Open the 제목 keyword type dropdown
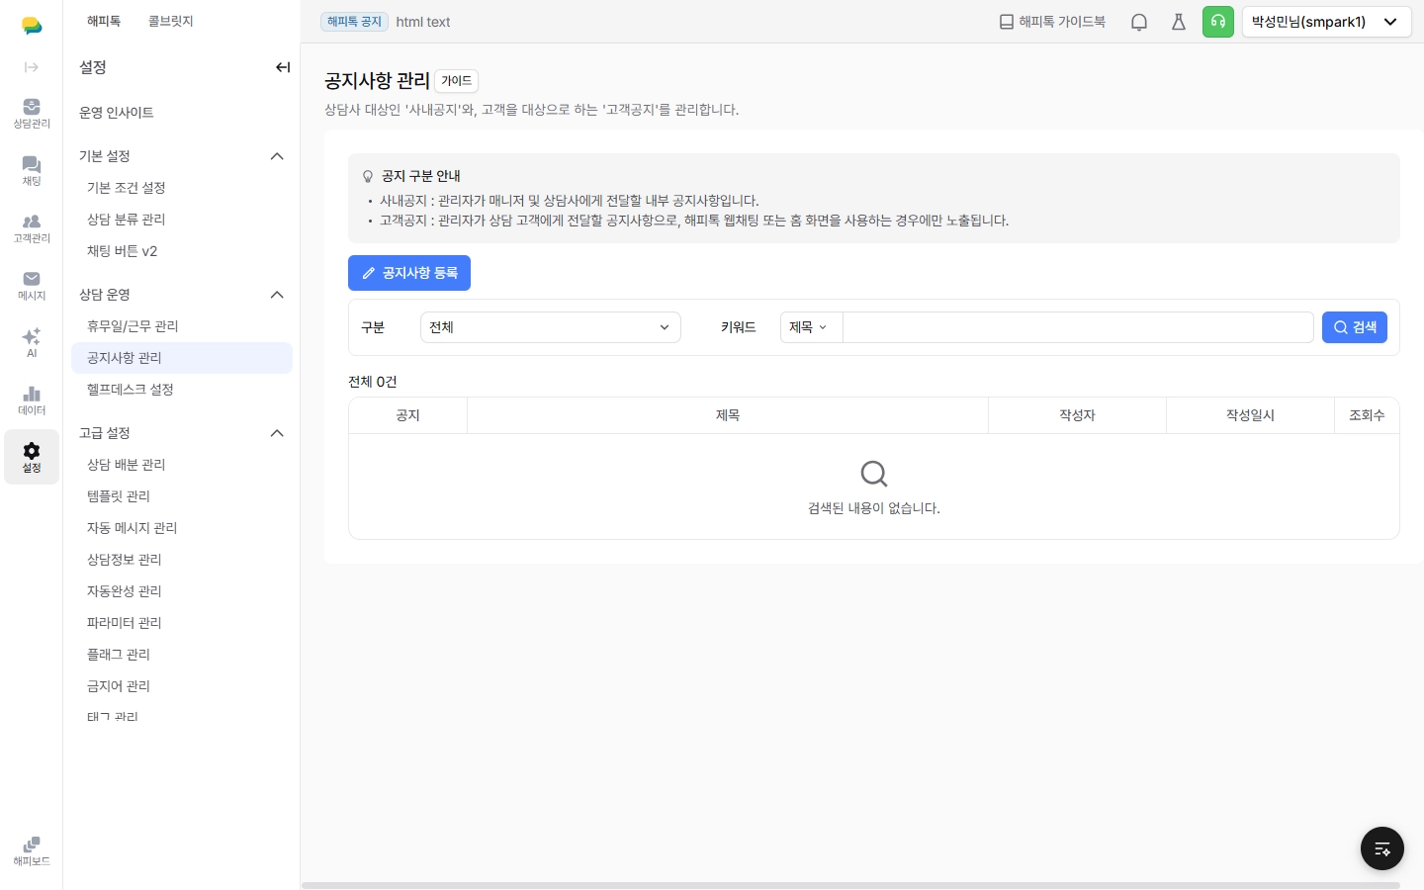Screen dimensions: 1424x890 click(811, 327)
